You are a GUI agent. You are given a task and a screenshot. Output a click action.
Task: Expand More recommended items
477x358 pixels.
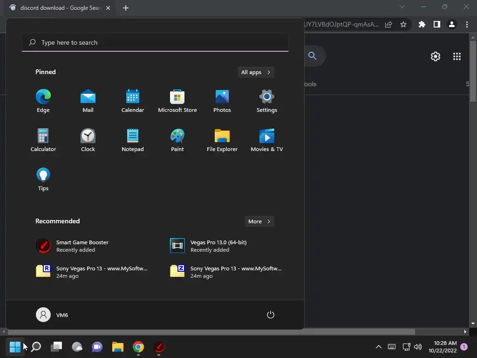(x=259, y=221)
